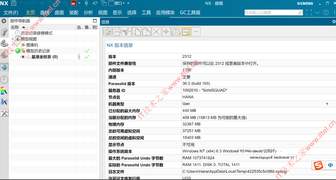This screenshot has width=336, height=180.
Task: Switch to the 主页 ribbon tab
Action: coord(30,13)
